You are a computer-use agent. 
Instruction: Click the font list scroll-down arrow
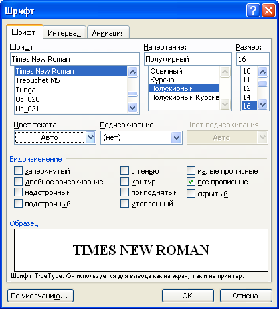[x=132, y=108]
